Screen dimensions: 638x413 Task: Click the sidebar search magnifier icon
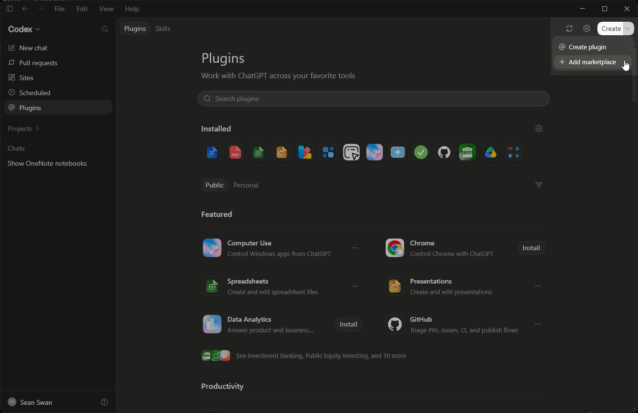105,29
